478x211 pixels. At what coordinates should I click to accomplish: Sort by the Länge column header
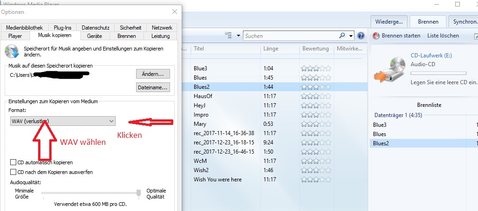(x=271, y=49)
